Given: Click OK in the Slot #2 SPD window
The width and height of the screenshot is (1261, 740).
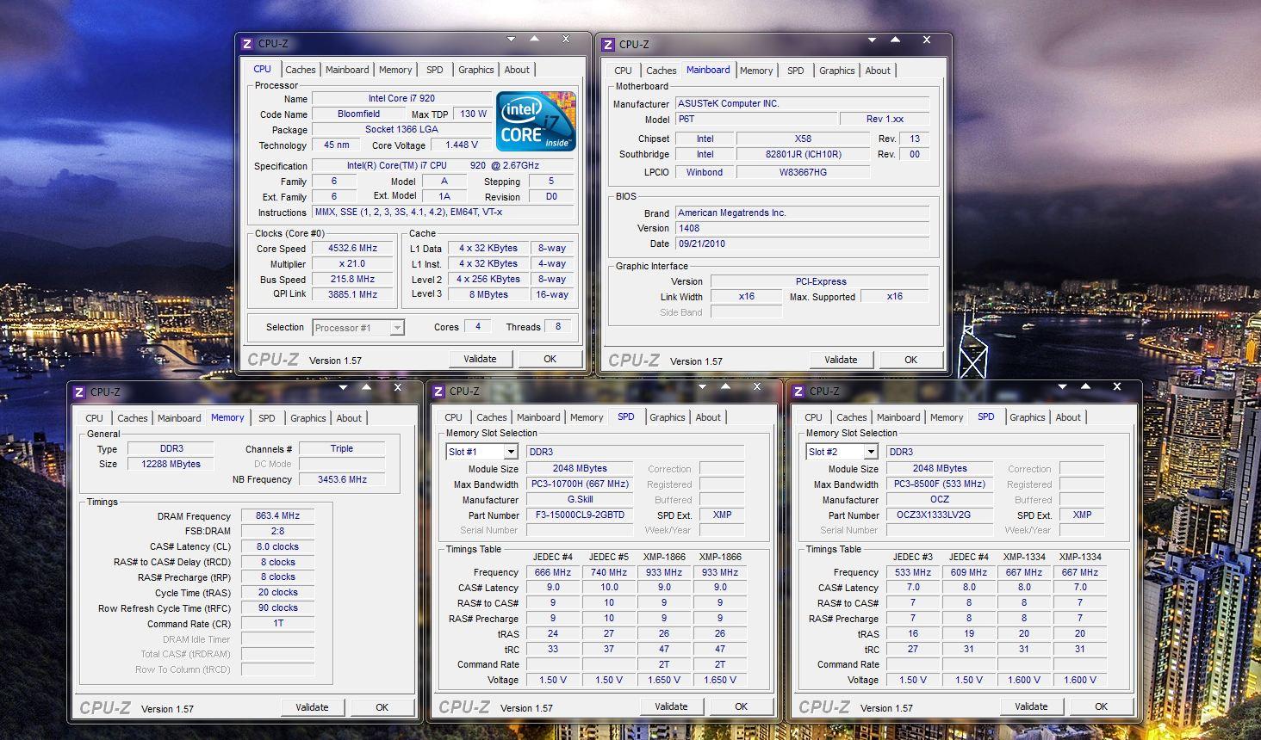Looking at the screenshot, I should [x=1102, y=706].
